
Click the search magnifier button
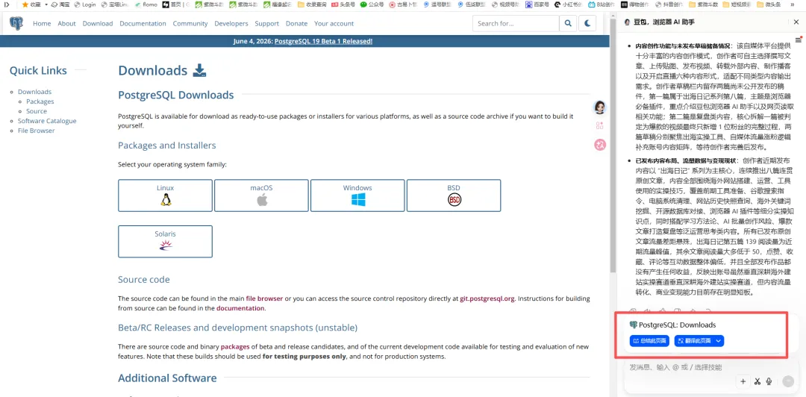(567, 23)
